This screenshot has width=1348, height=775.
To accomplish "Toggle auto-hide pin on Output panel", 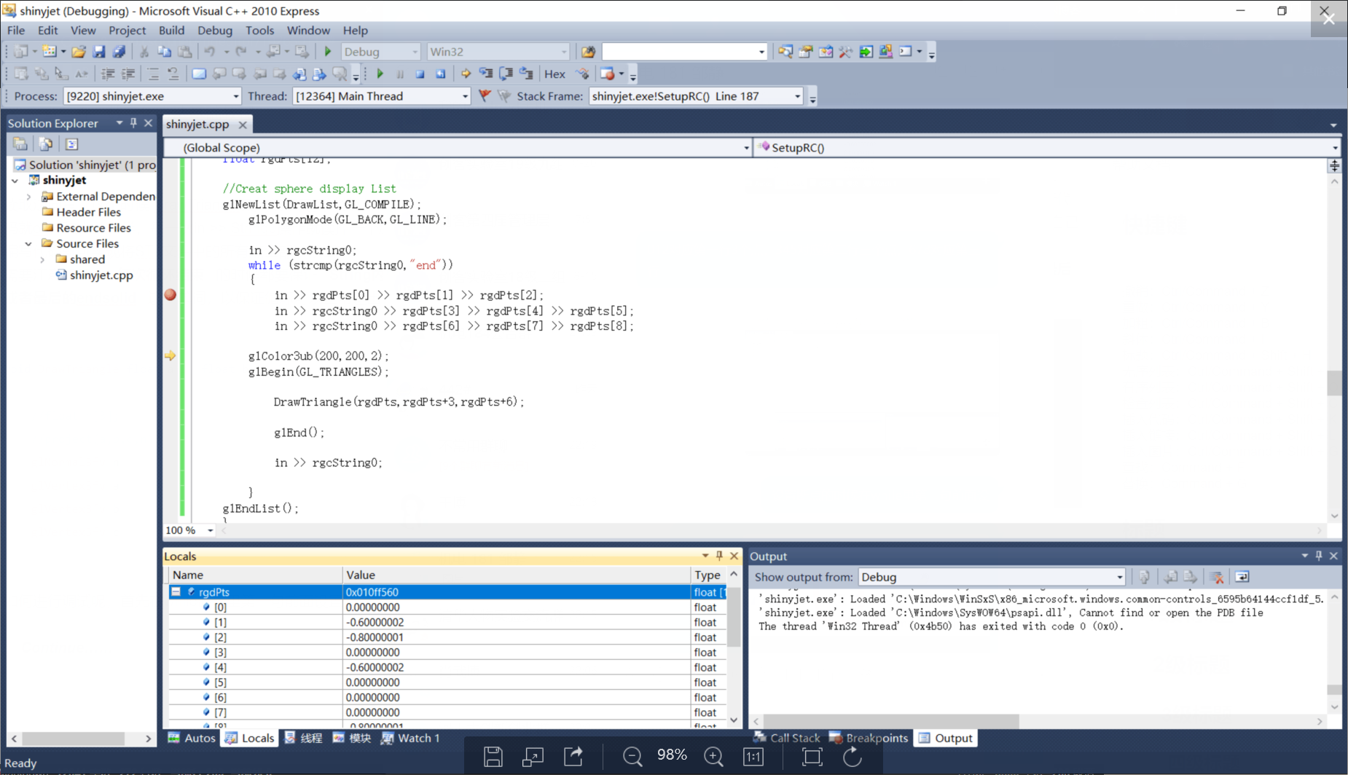I will click(x=1319, y=556).
